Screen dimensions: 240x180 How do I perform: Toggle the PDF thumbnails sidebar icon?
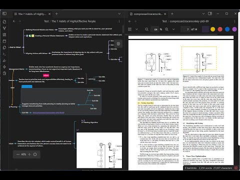[x=130, y=29]
